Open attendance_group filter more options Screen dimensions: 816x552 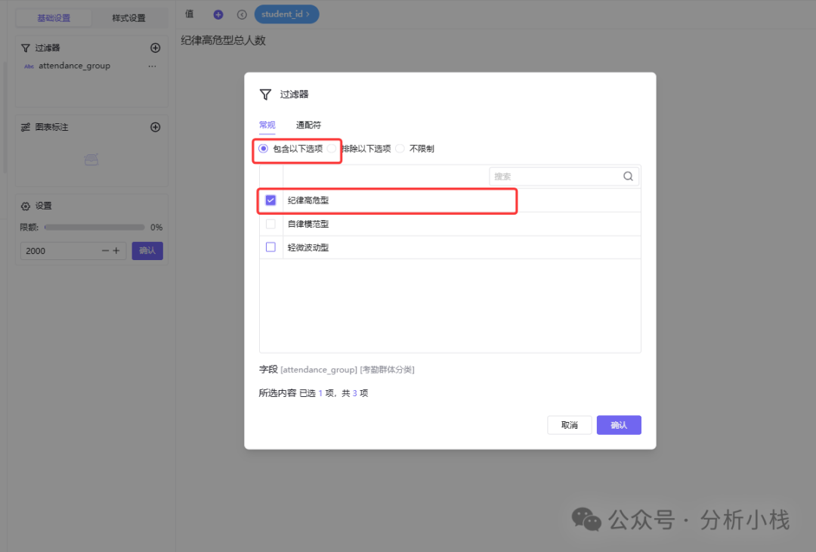coord(152,66)
